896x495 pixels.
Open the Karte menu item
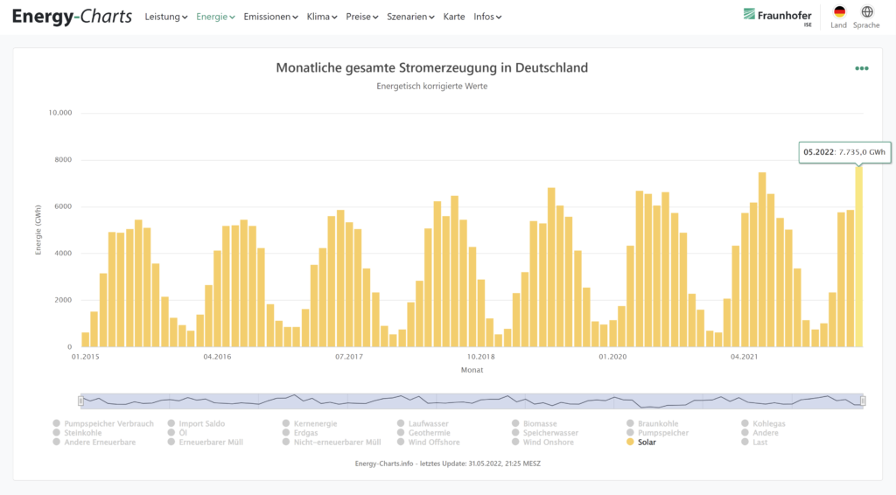454,17
